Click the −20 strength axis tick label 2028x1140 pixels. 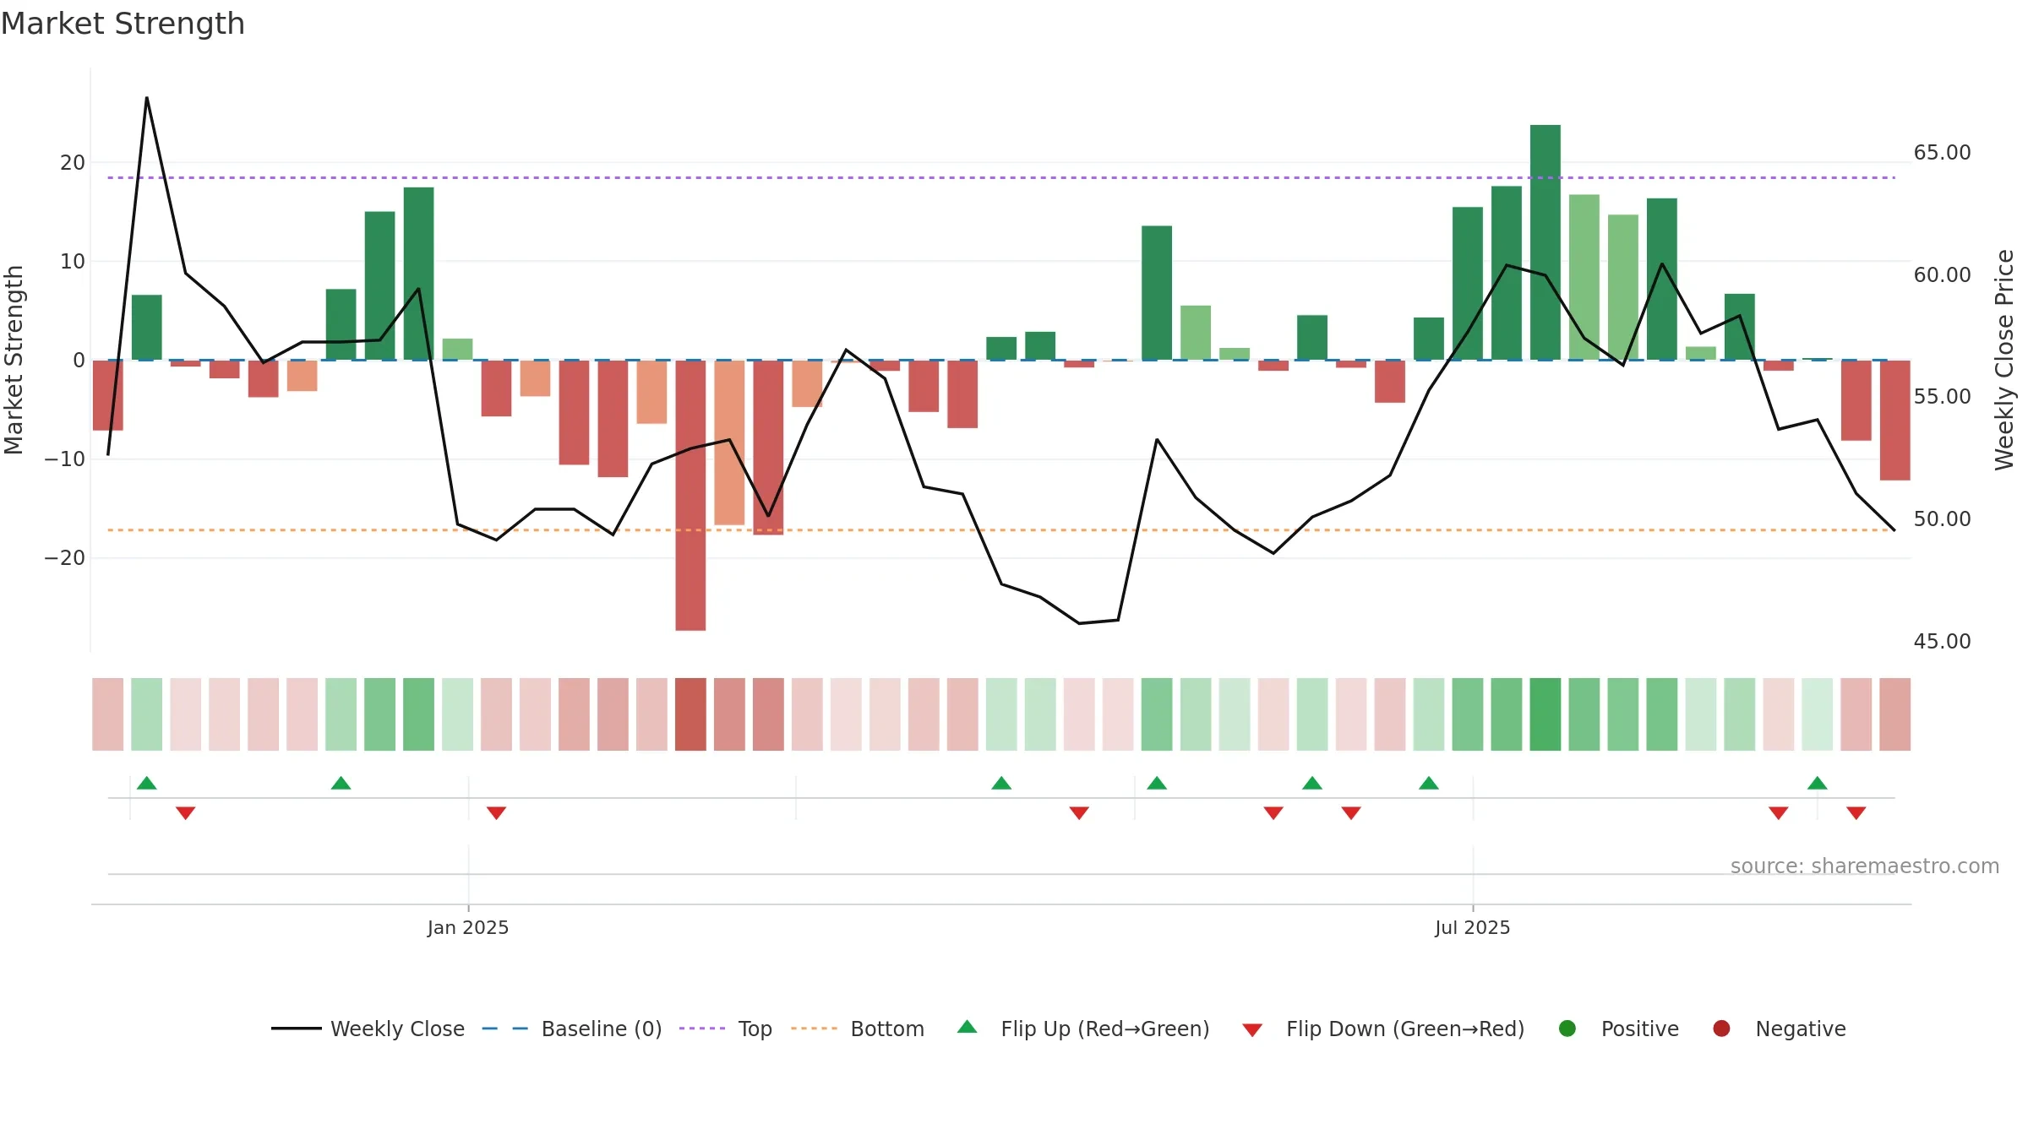pos(65,558)
